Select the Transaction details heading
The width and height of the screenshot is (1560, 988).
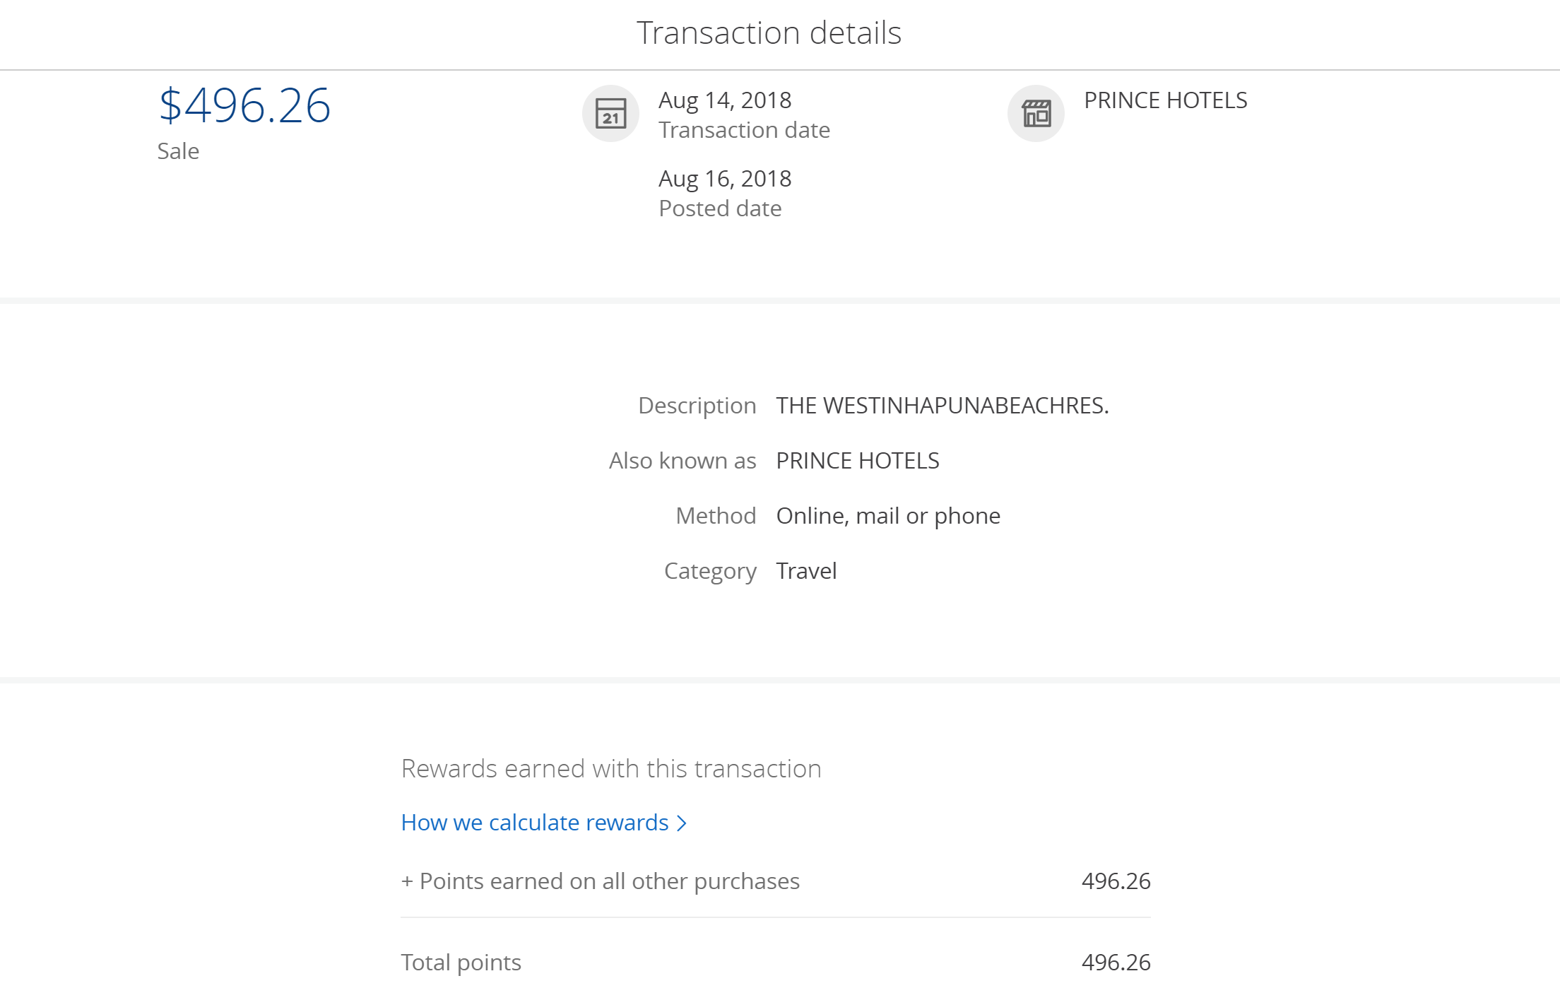tap(769, 33)
